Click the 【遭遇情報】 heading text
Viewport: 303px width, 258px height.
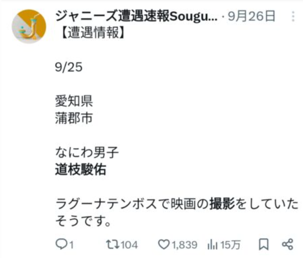click(x=88, y=33)
